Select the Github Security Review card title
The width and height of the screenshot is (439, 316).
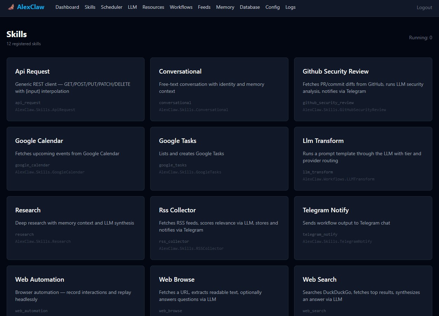coord(336,71)
